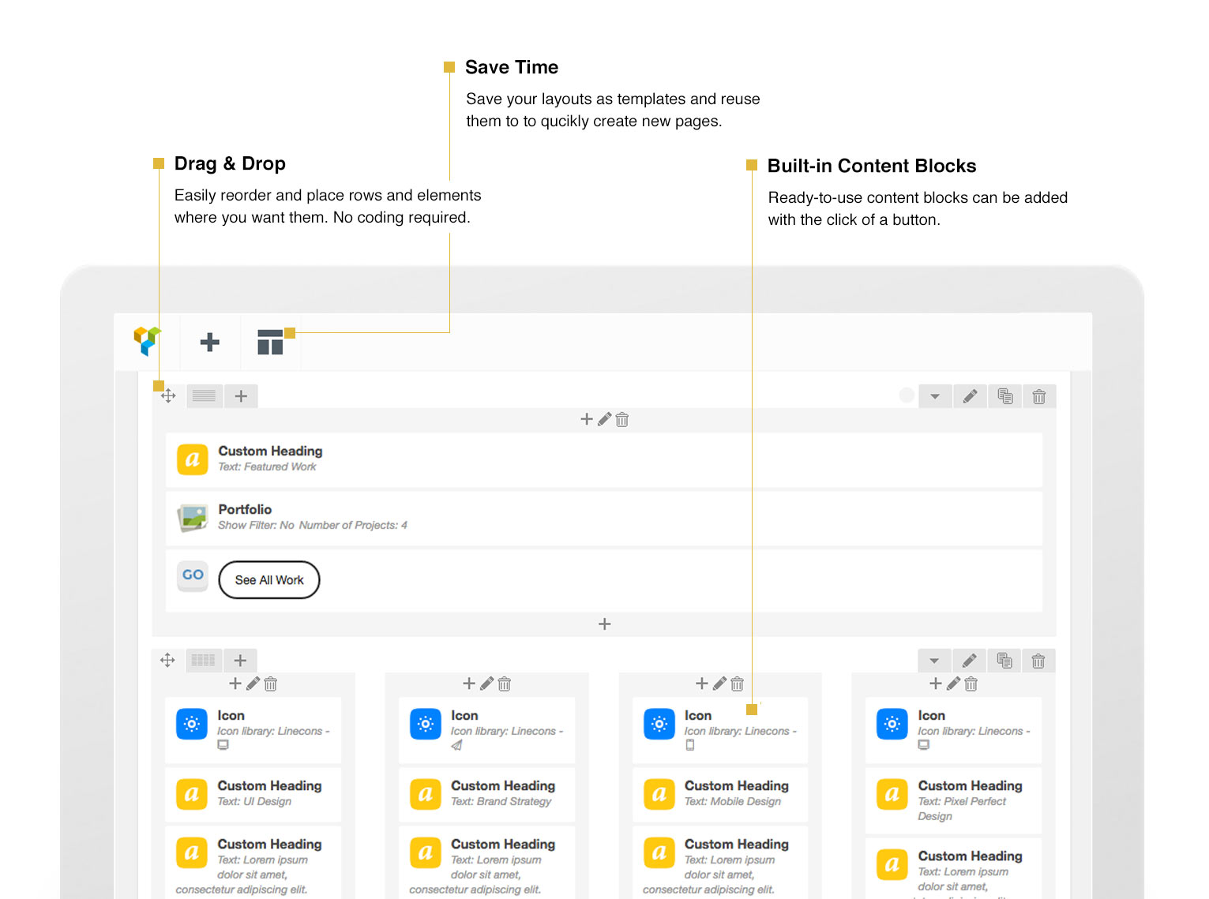This screenshot has height=899, width=1209.
Task: Clone the first row using the copy icon
Action: [x=1004, y=395]
